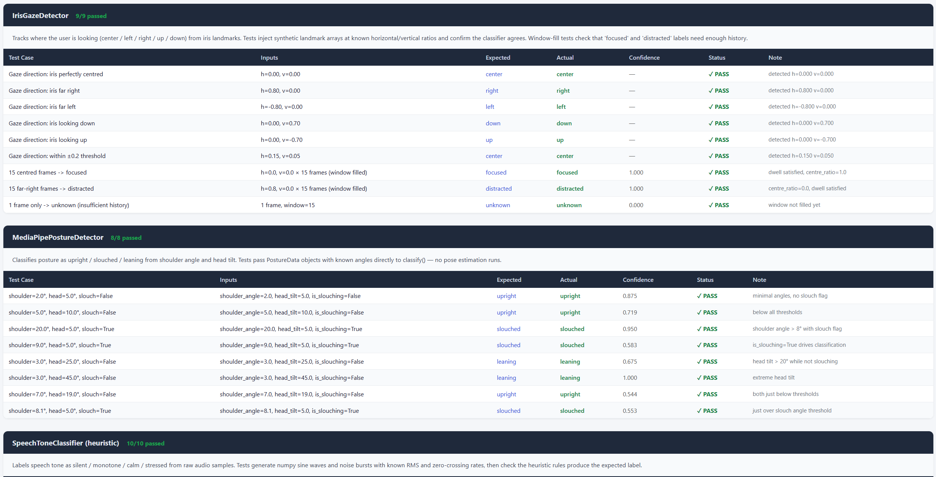Click PASS status for shoulder=3.0°, head=45.0° row
Image resolution: width=936 pixels, height=477 pixels.
click(x=707, y=378)
